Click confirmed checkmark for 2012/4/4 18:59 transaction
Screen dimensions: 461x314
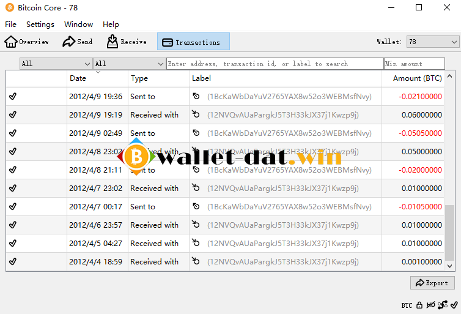point(13,261)
